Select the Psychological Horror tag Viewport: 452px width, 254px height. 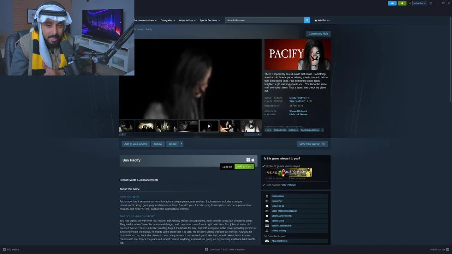click(310, 130)
